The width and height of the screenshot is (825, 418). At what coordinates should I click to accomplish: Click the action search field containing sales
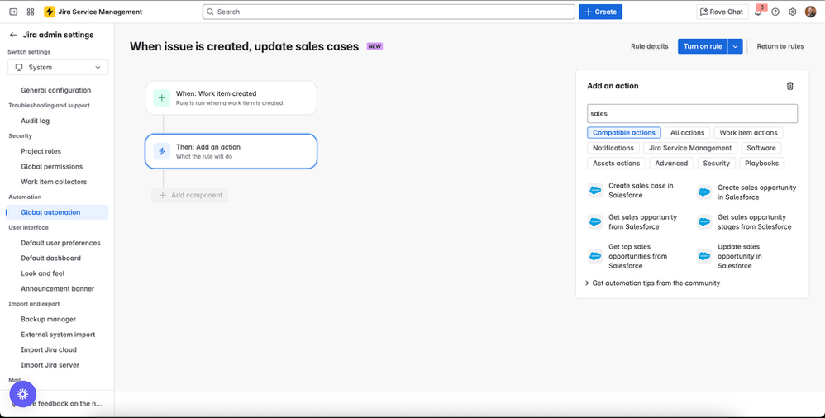point(692,113)
